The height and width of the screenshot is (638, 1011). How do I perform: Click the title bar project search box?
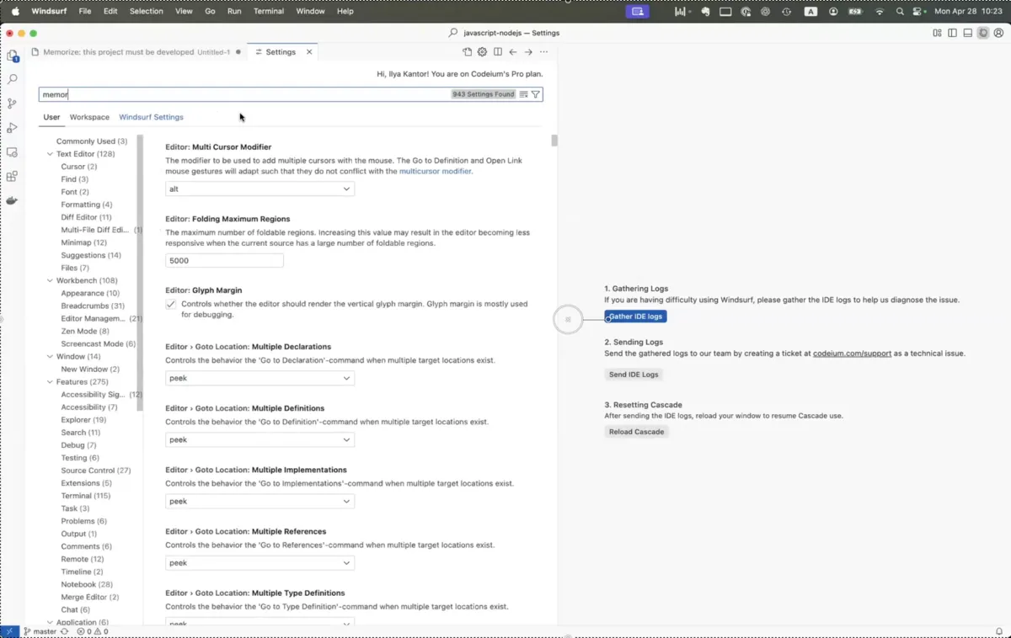pyautogui.click(x=505, y=33)
